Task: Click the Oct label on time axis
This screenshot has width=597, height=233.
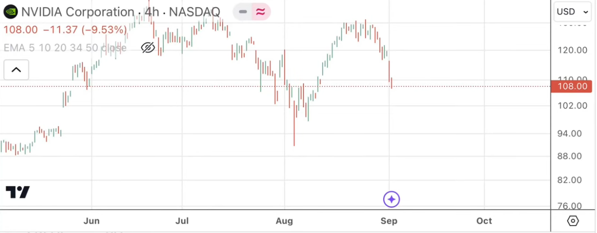Action: [x=484, y=221]
